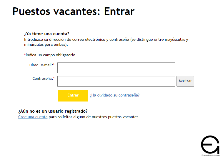
Task: Click the word "Entrar" in the page title
Action: 119,11
